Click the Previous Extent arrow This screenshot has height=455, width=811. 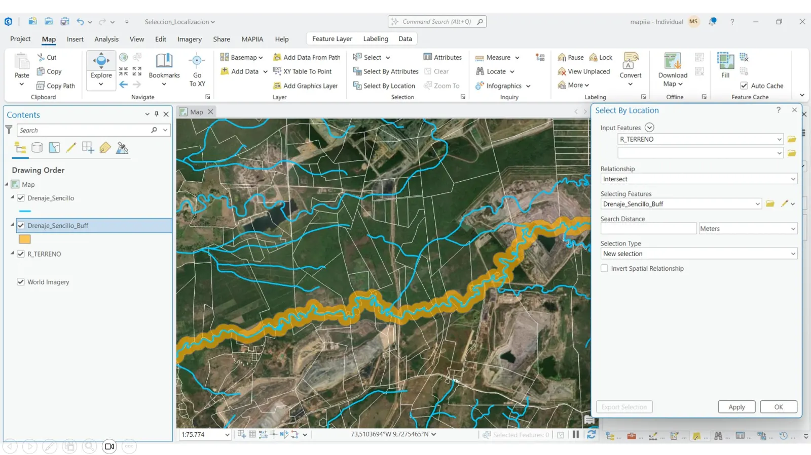(x=124, y=85)
